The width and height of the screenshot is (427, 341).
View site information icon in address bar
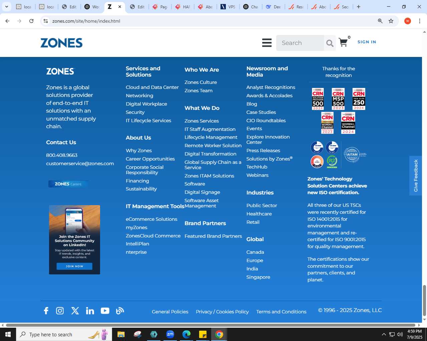click(46, 21)
